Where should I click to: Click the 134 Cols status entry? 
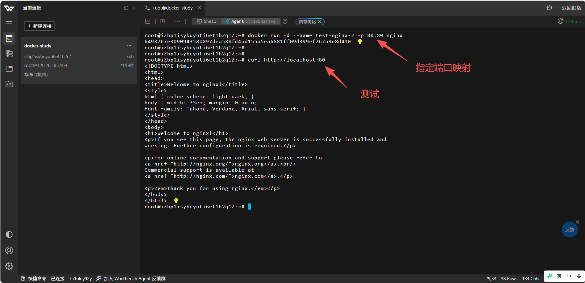coord(530,278)
